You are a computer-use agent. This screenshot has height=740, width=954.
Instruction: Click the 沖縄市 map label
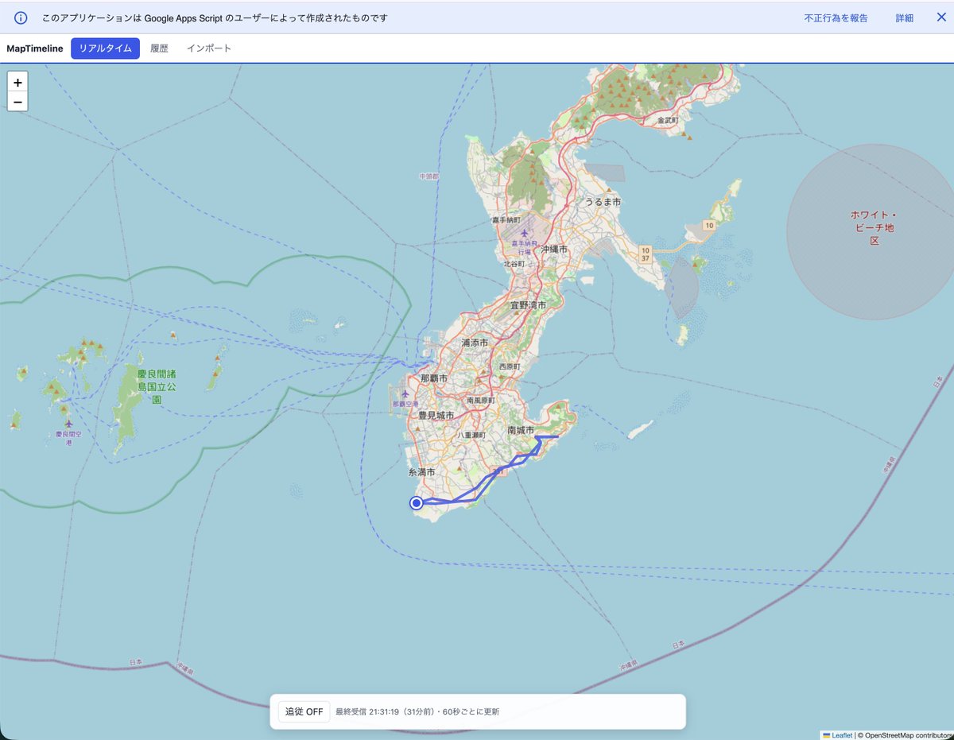(554, 249)
